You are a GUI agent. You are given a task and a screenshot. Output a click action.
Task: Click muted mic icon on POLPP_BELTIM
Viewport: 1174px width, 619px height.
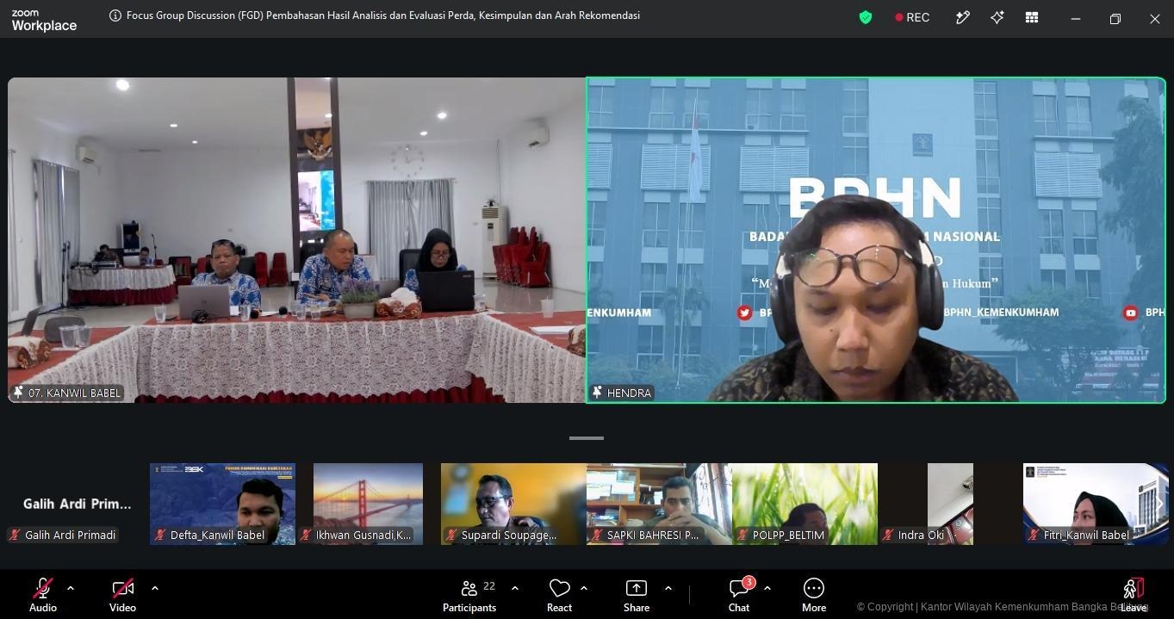click(742, 535)
